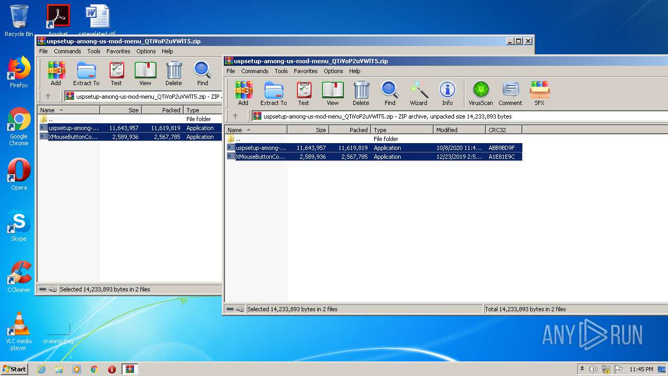Select uspsetup-among-... file in back window

click(130, 128)
